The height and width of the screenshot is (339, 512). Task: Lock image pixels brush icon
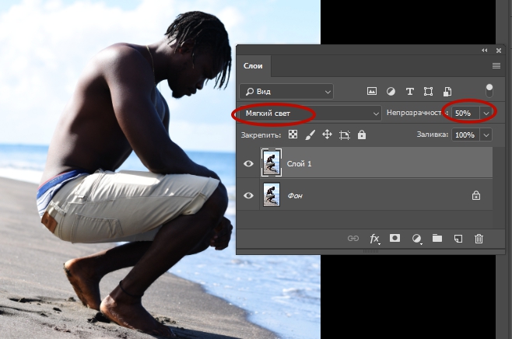(310, 135)
